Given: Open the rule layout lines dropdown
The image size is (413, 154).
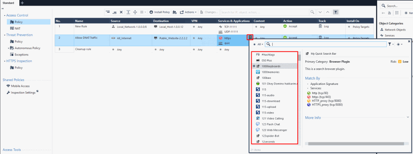Looking at the screenshot, I should coord(143,12).
